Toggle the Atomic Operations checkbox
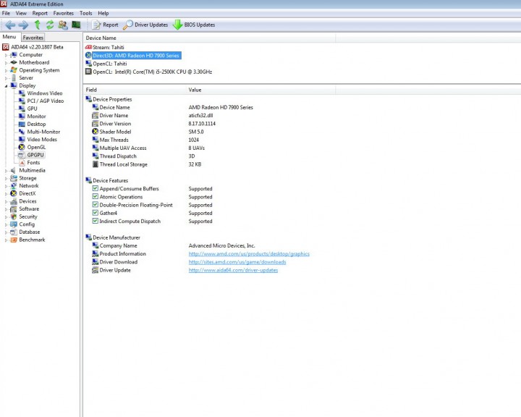Screen dimensions: 521x417 [95, 196]
